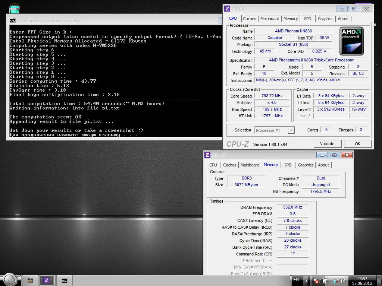Click the memory Type value DDR3
Screen dimensions: 382x286
246,178
